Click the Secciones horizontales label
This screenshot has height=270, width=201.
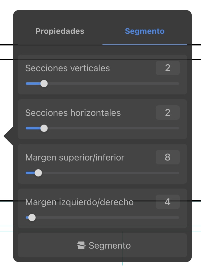click(73, 113)
